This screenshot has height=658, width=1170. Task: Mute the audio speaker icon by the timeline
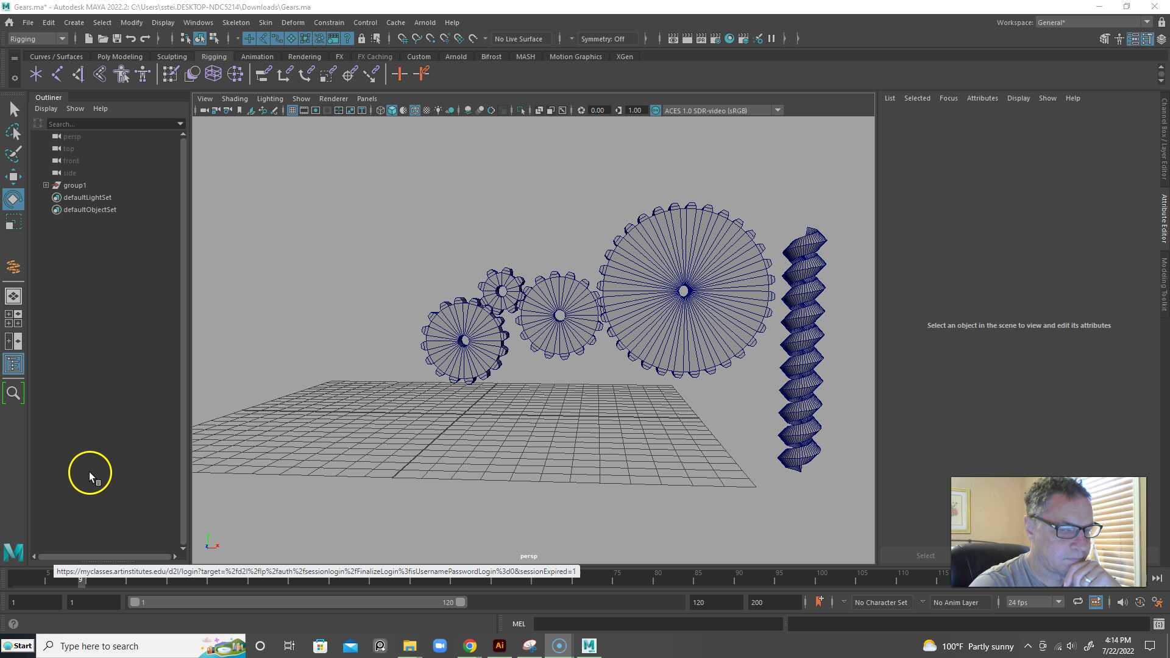pos(1123,602)
